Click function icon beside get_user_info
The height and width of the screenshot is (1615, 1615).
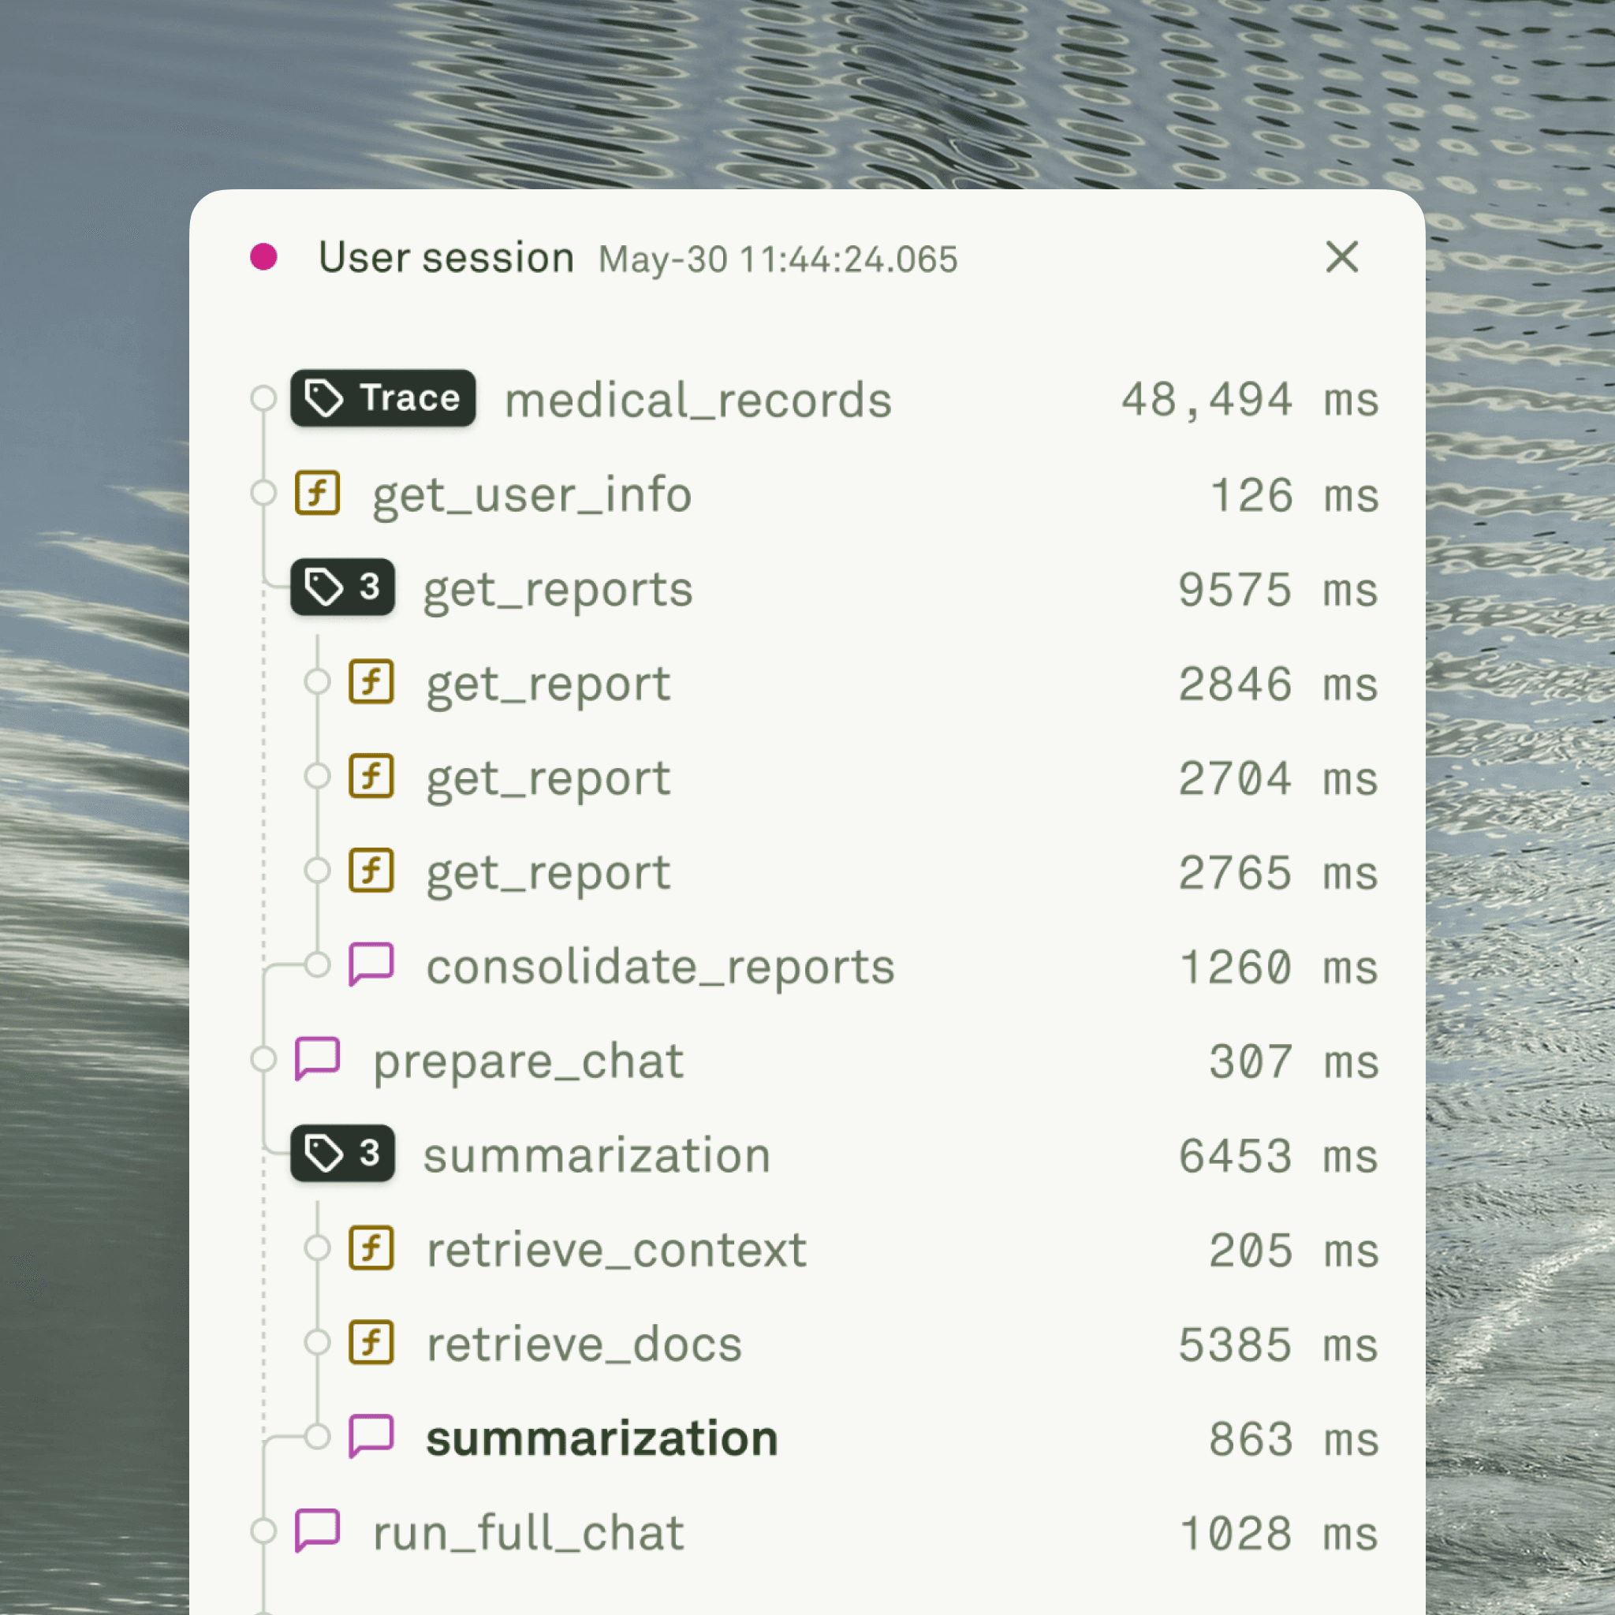(318, 492)
